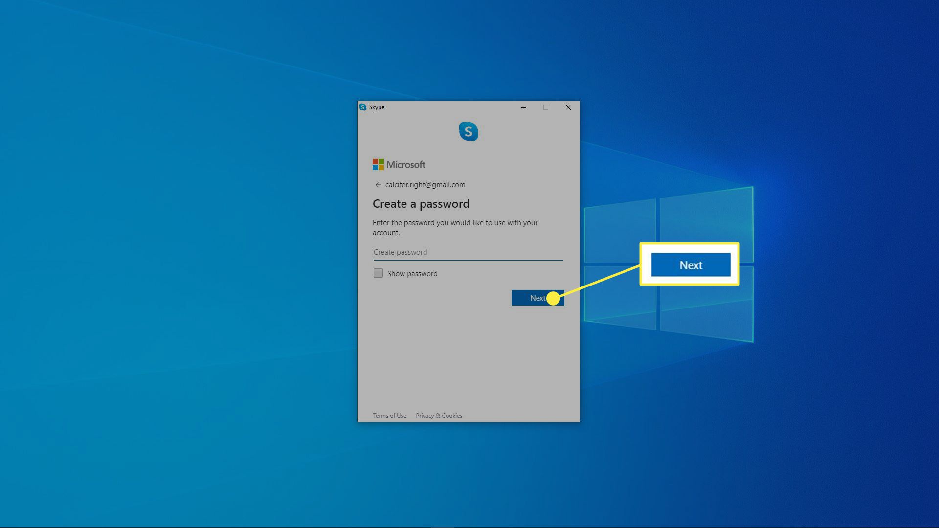This screenshot has width=939, height=528.
Task: Click the calcifer.right@gmail.com email address
Action: [x=425, y=185]
